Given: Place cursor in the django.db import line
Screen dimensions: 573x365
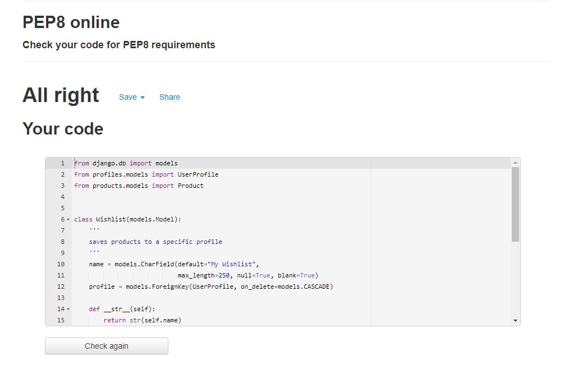Looking at the screenshot, I should tap(126, 163).
